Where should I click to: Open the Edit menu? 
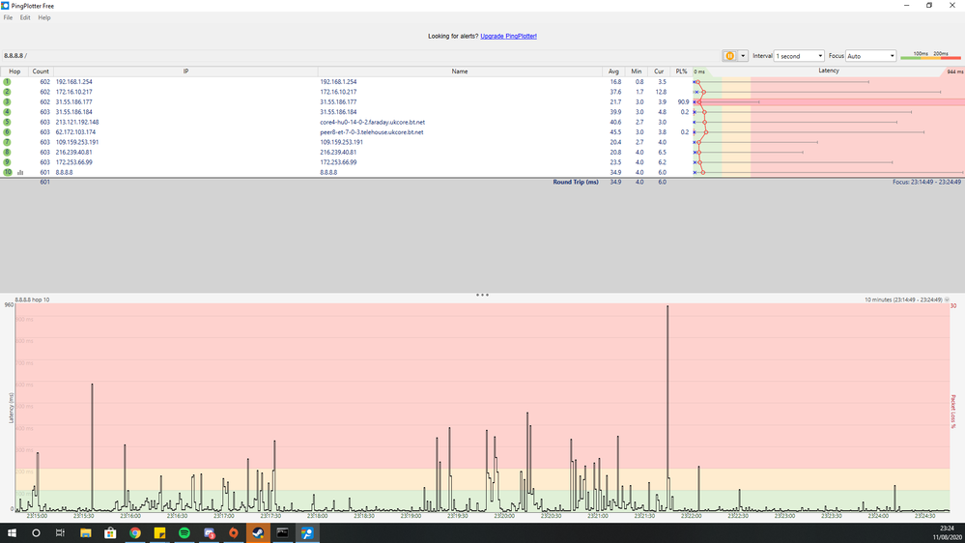(25, 17)
